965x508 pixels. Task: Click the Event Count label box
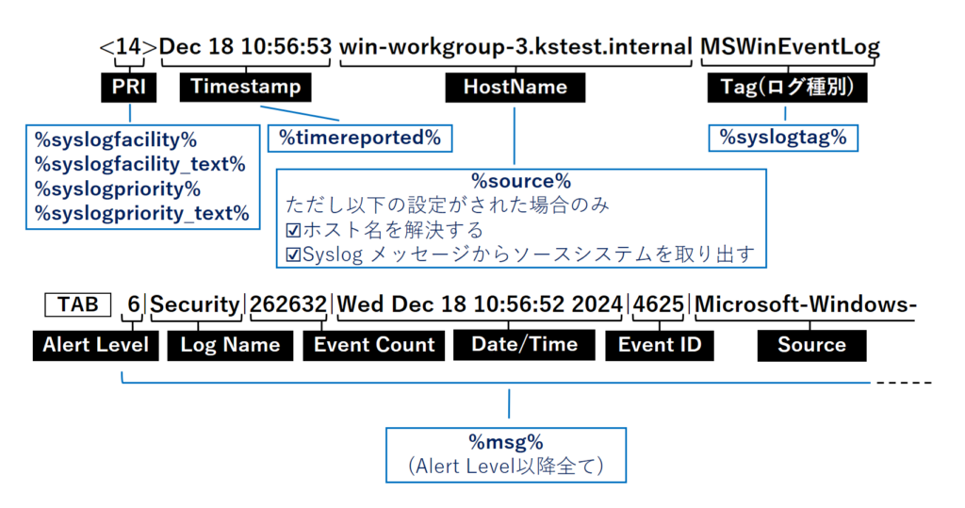click(373, 346)
